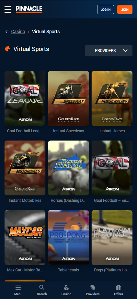This screenshot has width=137, height=299.
Task: Follow the Casino breadcrumb link
Action: (x=18, y=32)
